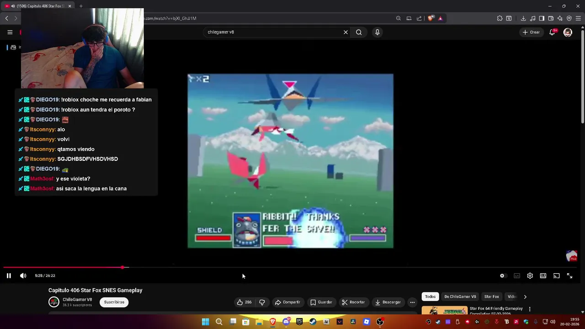Enter fullscreen mode in the player
The height and width of the screenshot is (329, 585).
coord(569,276)
